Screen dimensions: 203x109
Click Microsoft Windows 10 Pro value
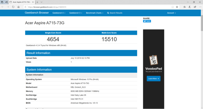tap(85, 79)
